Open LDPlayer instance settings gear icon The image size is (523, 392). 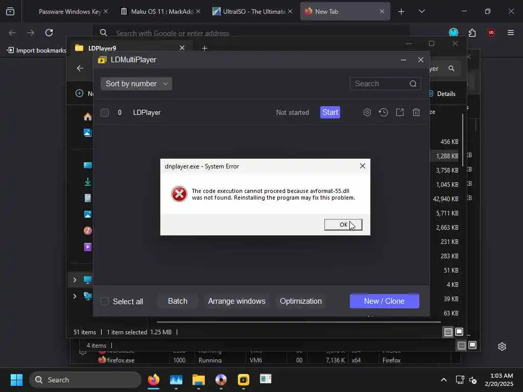(367, 112)
